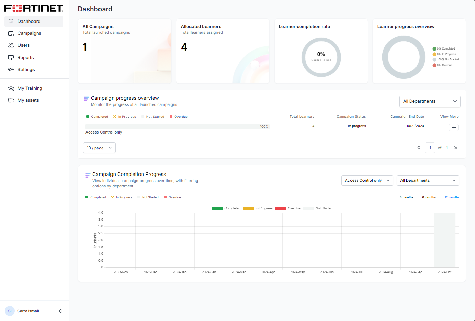Screen dimensions: 475x321
Task: Click the Dashboard sidebar icon
Action: click(x=11, y=21)
